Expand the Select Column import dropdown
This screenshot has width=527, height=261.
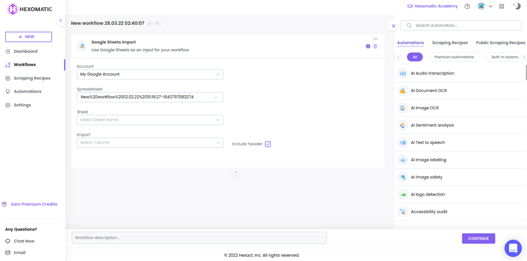150,142
